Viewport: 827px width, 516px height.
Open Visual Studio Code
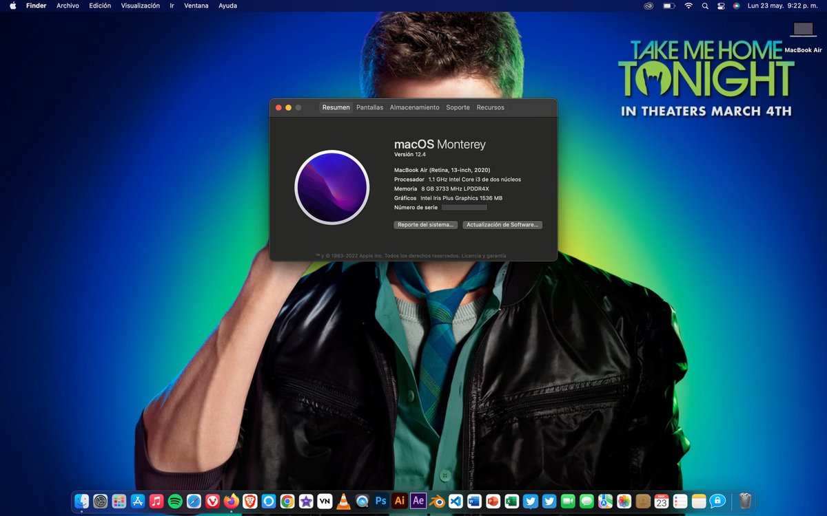pos(455,500)
